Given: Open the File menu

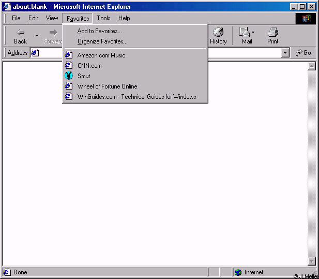Looking at the screenshot, I should (x=16, y=18).
